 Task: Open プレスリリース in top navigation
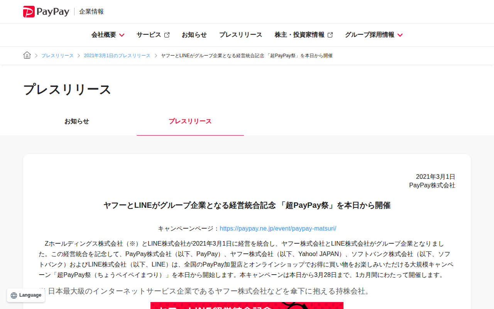point(241,35)
